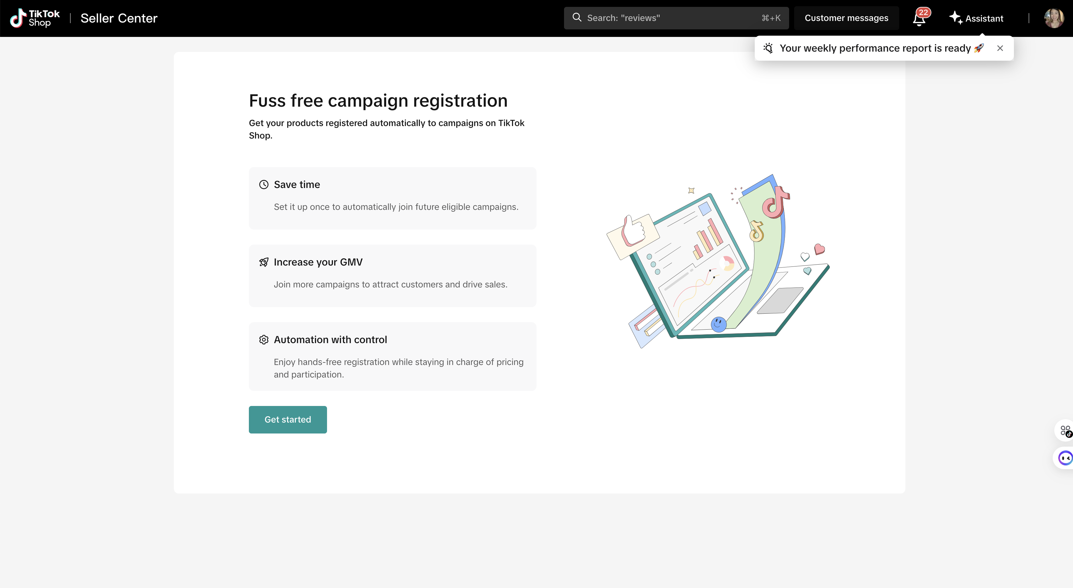Screen dimensions: 1073x588
Task: Open the Seller Center home link
Action: pos(119,18)
